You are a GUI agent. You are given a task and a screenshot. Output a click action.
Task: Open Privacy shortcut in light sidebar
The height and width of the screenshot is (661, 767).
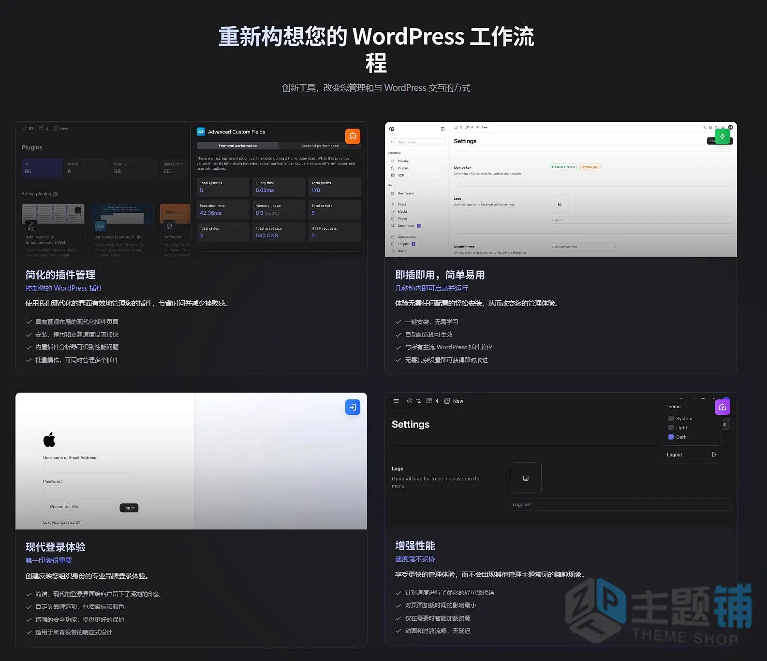(x=403, y=161)
